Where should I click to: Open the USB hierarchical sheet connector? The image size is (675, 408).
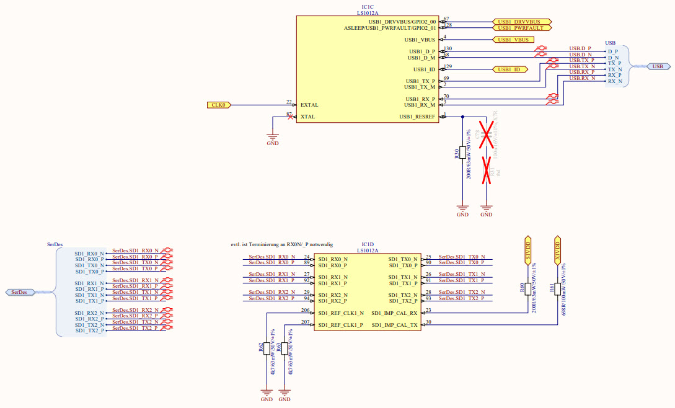(x=658, y=66)
